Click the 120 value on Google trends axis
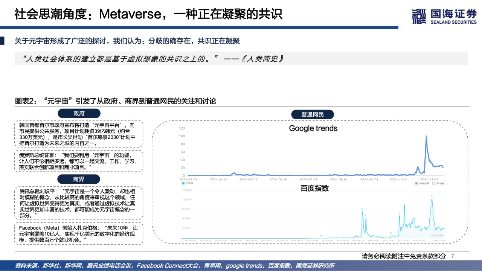The width and height of the screenshot is (482, 271). point(182,128)
